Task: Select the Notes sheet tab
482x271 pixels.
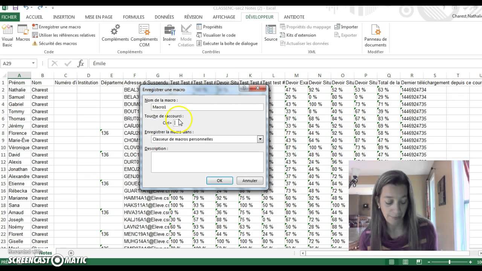Action: click(x=45, y=253)
